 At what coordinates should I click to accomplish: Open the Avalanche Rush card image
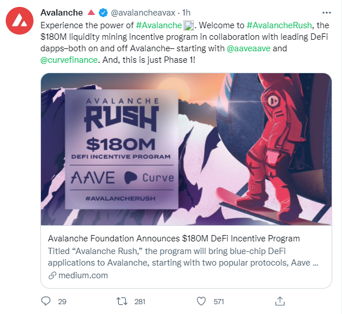tap(186, 149)
